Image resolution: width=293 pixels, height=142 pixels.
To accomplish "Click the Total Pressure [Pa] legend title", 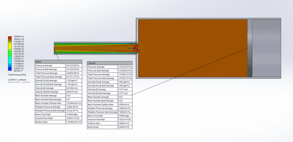I will pos(17,75).
